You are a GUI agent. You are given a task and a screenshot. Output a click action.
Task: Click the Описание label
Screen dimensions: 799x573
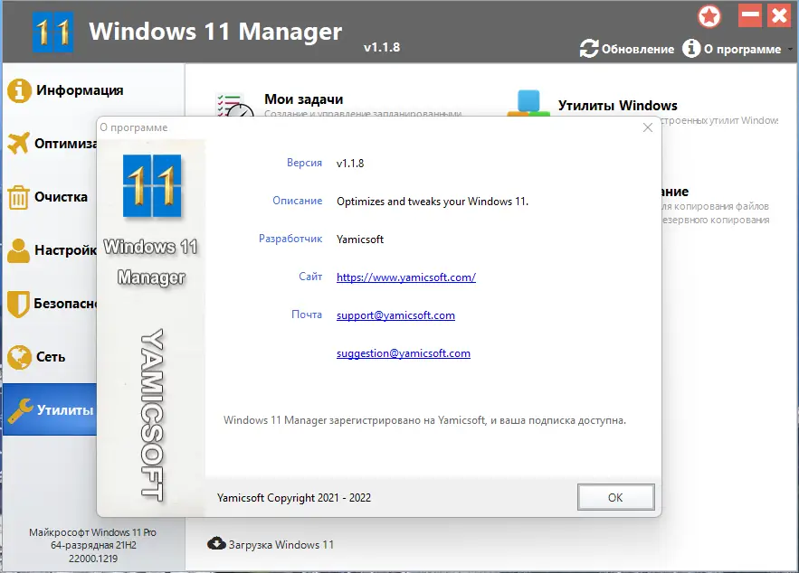tap(297, 201)
